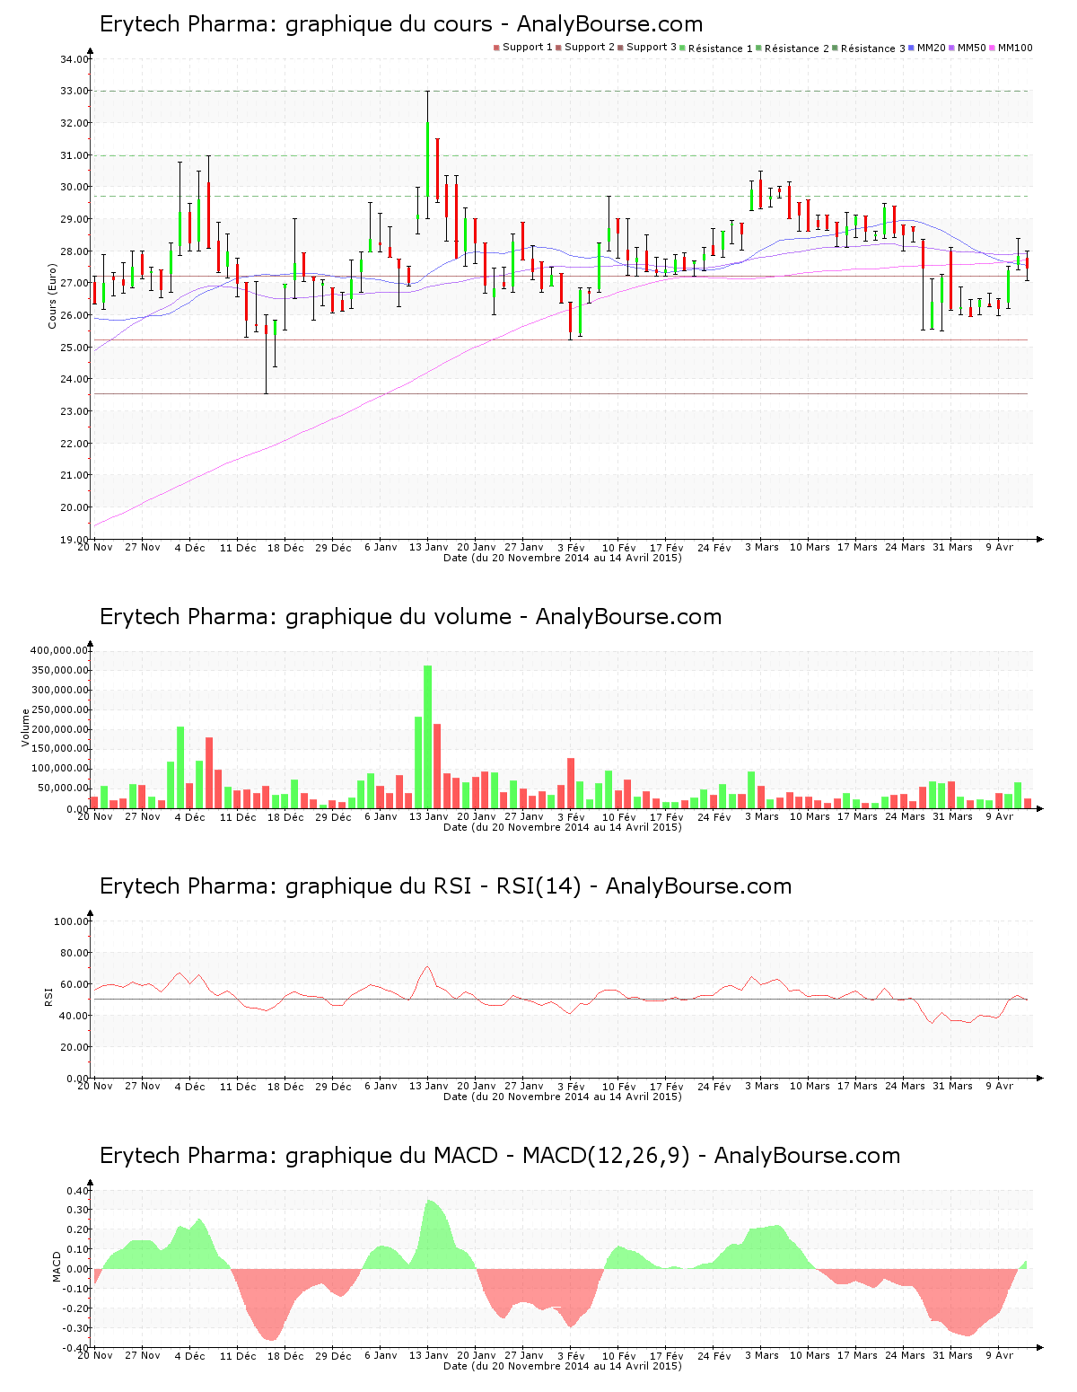Click the MACD(12,26,9) chart title
1077x1392 pixels.
click(499, 1156)
